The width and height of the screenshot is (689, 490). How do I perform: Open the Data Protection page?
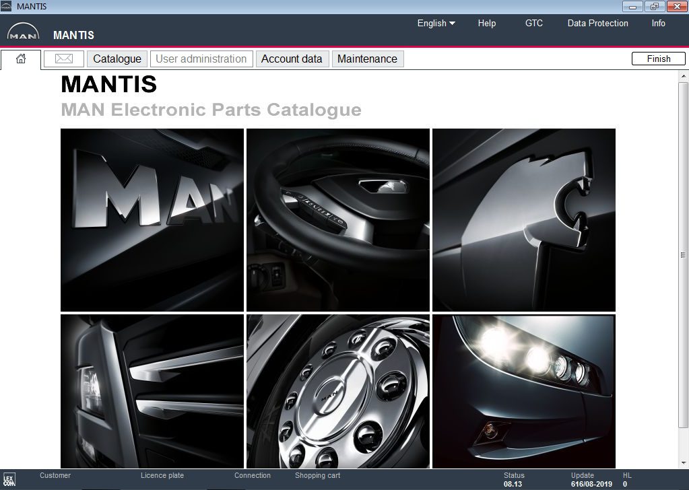[597, 23]
